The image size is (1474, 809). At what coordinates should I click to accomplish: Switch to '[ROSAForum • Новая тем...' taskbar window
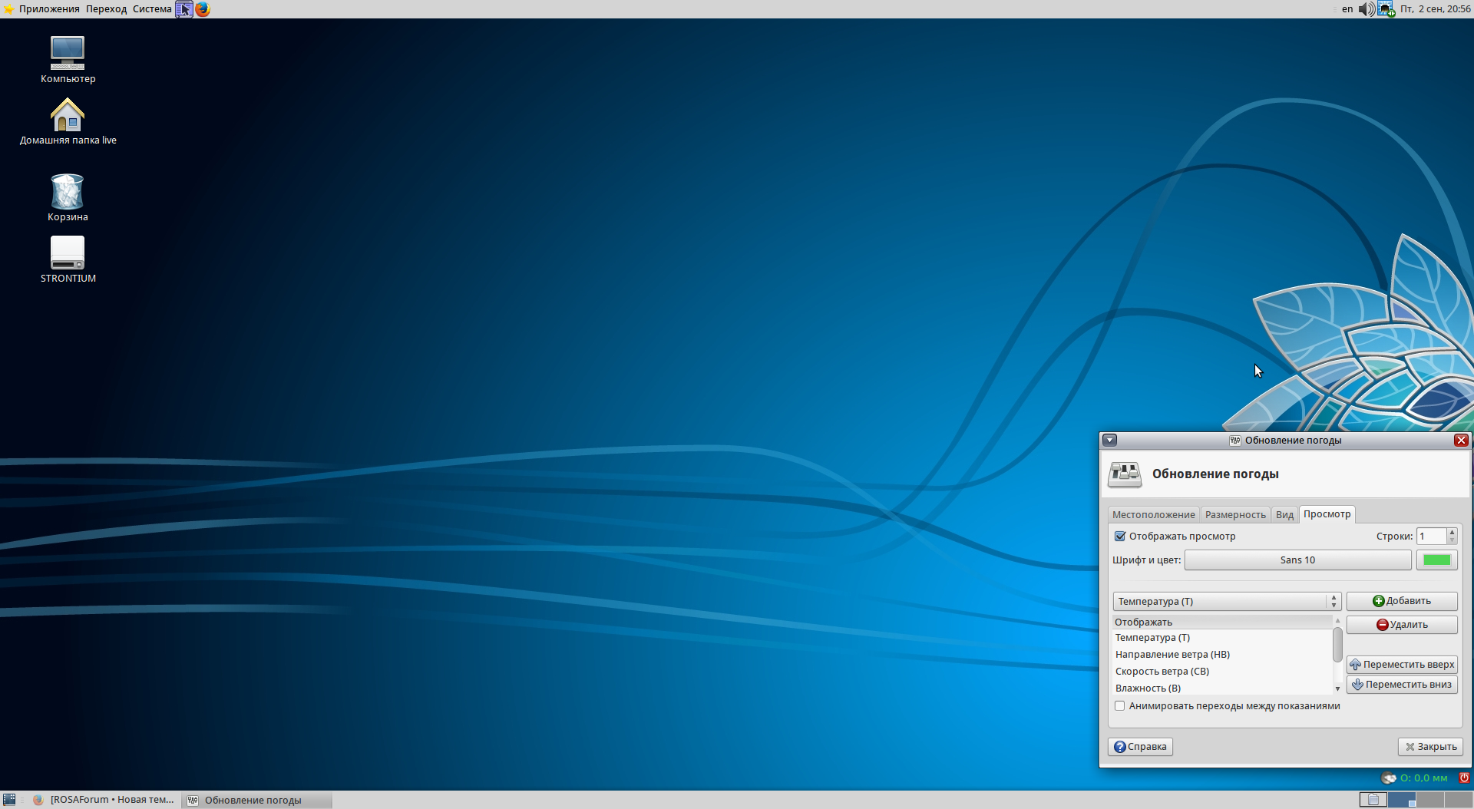[x=104, y=800]
